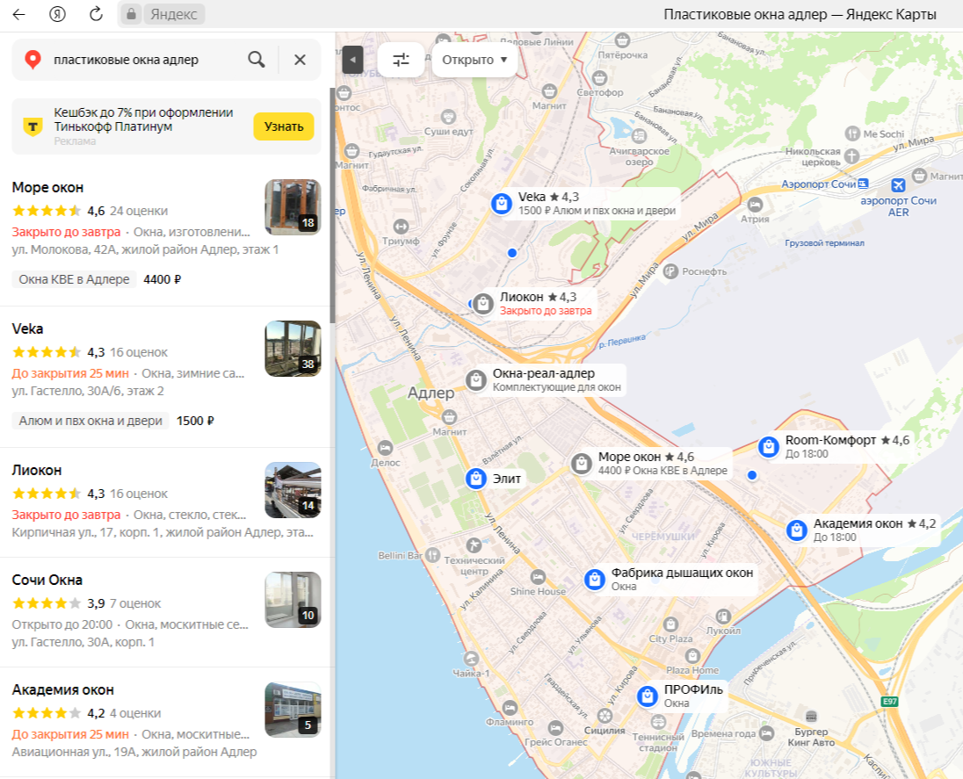Open the 'Море окон' listing title
Screen dimensions: 963x779
click(47, 188)
